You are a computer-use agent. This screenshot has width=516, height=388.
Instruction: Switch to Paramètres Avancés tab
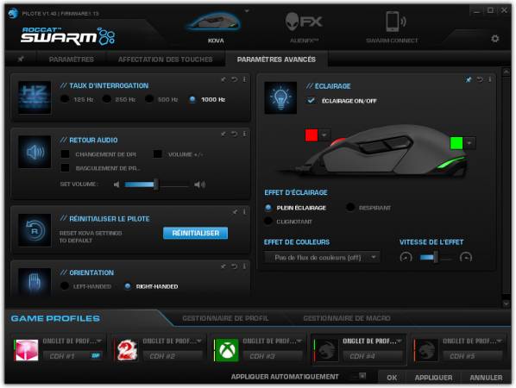click(276, 59)
